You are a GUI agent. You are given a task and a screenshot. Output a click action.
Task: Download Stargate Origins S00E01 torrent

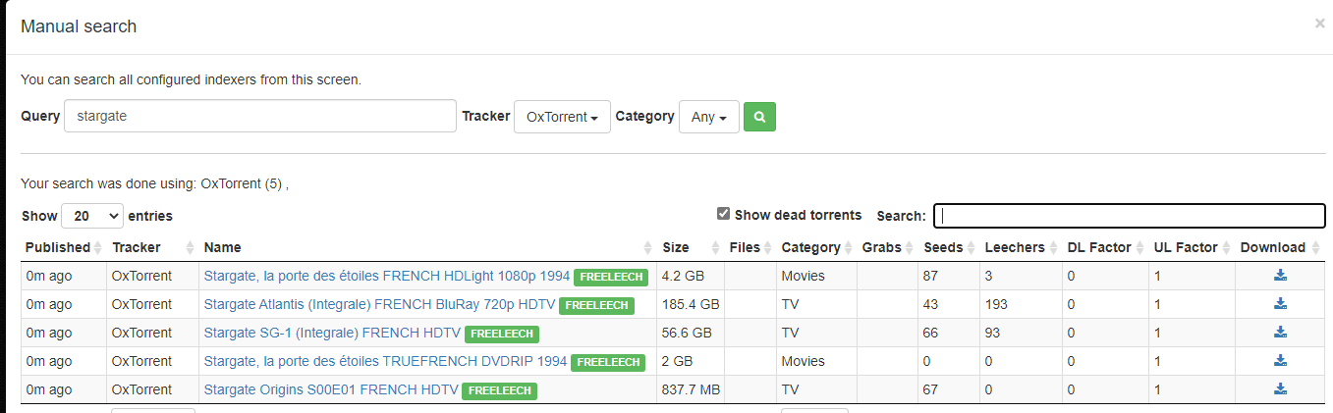pos(1280,389)
